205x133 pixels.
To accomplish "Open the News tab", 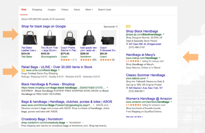I will (77, 10).
